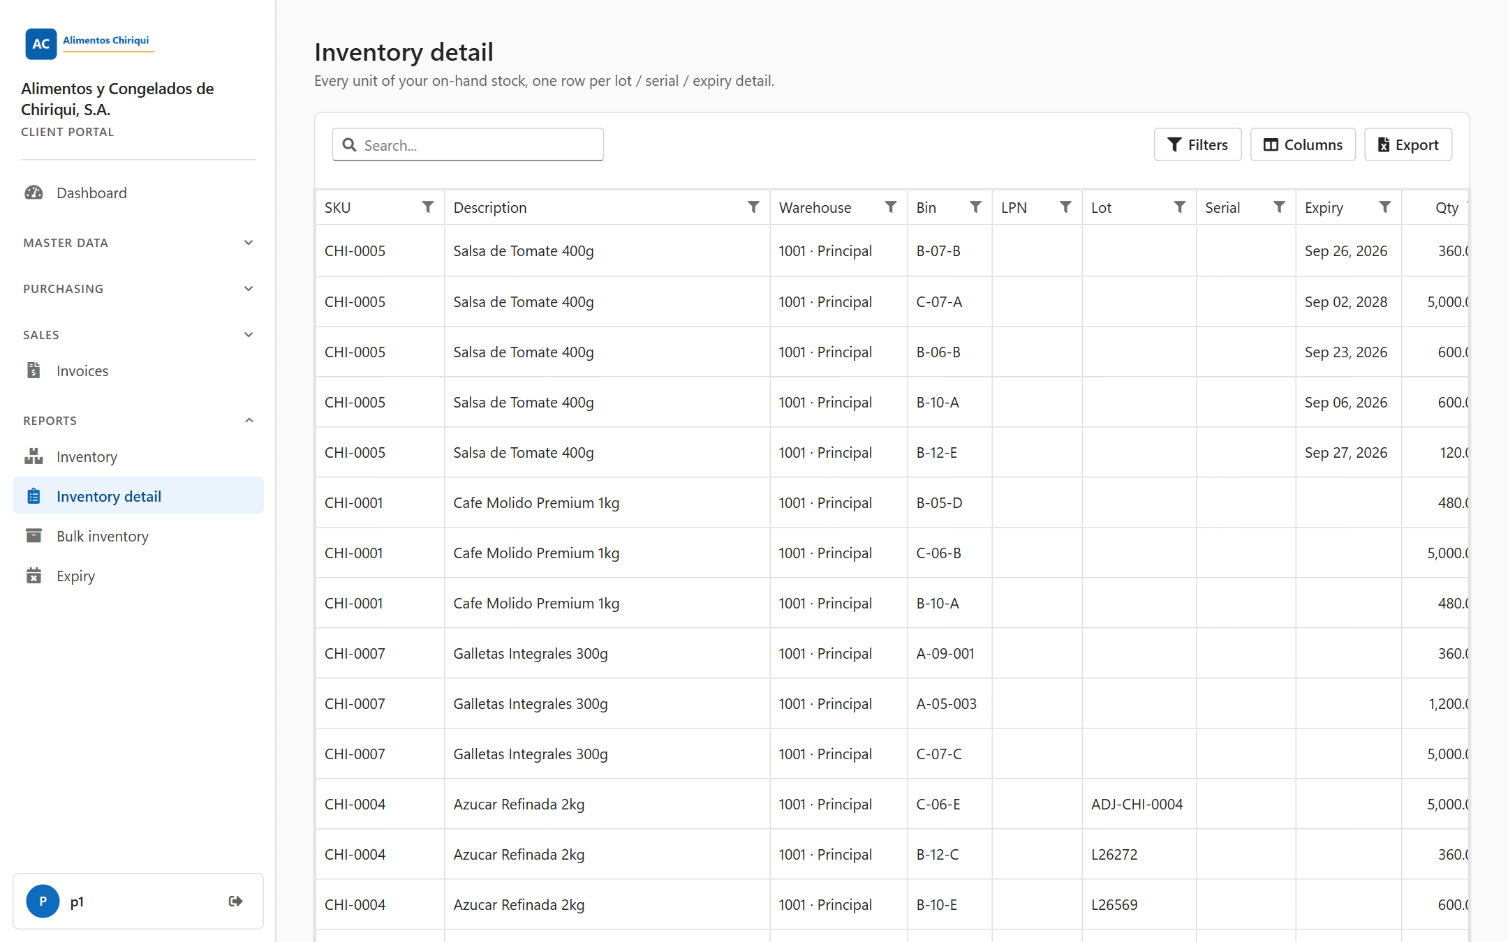Click the AC company logo badge
The height and width of the screenshot is (942, 1508).
[x=40, y=44]
